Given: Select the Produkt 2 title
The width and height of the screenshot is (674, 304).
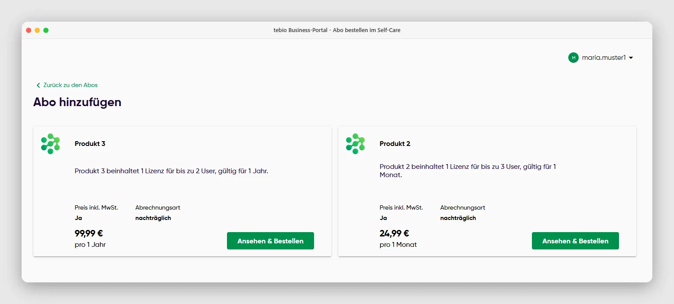Looking at the screenshot, I should (395, 144).
